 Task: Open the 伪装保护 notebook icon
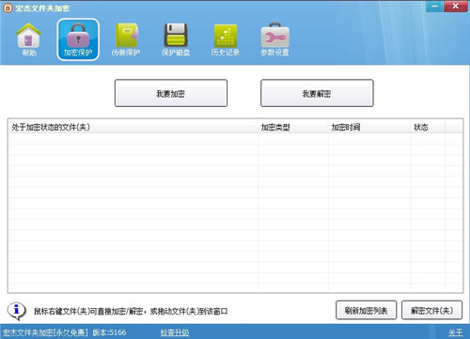[x=126, y=39]
